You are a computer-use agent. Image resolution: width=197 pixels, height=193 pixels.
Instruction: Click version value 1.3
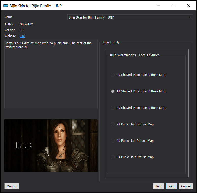22,30
